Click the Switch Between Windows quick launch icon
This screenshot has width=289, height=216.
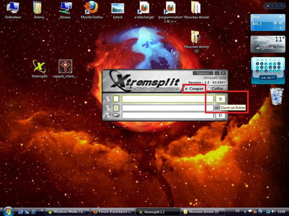click(x=27, y=212)
